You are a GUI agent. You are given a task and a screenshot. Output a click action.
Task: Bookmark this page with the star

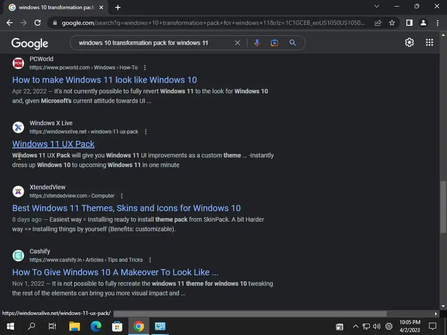click(392, 23)
